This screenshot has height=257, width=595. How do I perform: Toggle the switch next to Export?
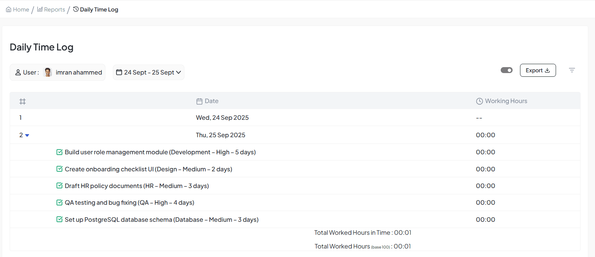pyautogui.click(x=506, y=70)
